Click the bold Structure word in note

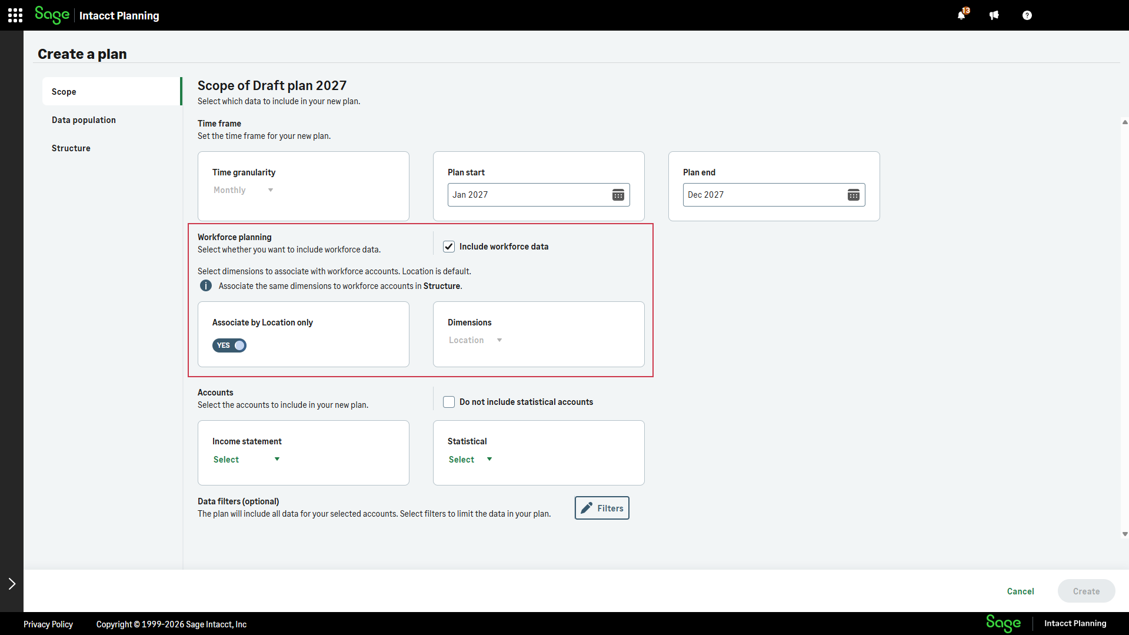tap(442, 286)
